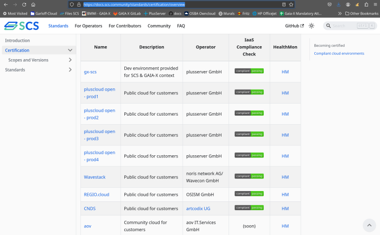Open the Other Bookmarks folder

click(362, 14)
